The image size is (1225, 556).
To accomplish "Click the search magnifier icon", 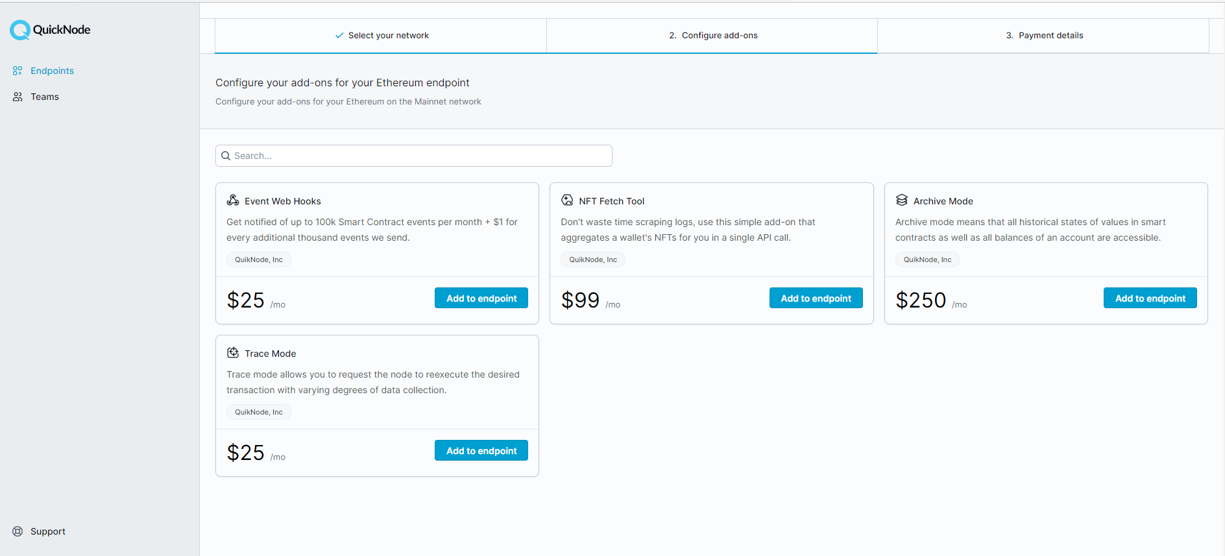I will tap(226, 156).
